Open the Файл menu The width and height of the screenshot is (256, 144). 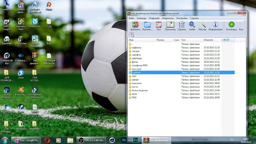pos(131,18)
